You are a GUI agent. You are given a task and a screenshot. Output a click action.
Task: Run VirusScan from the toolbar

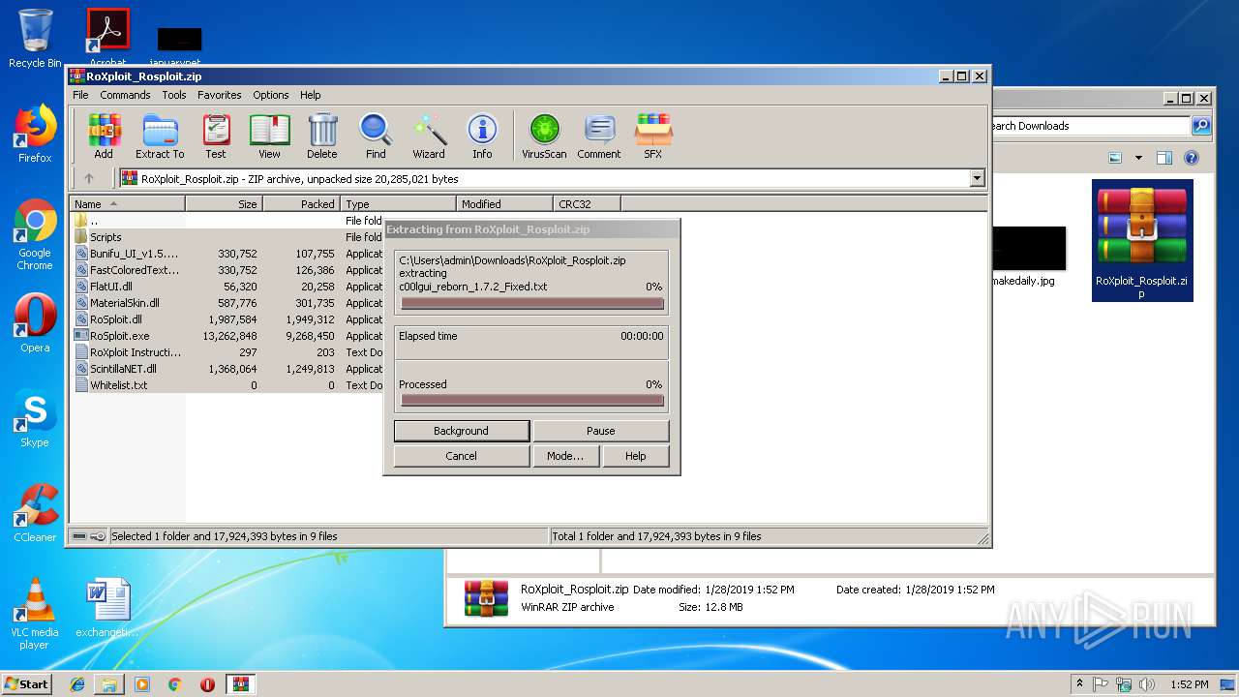point(544,136)
